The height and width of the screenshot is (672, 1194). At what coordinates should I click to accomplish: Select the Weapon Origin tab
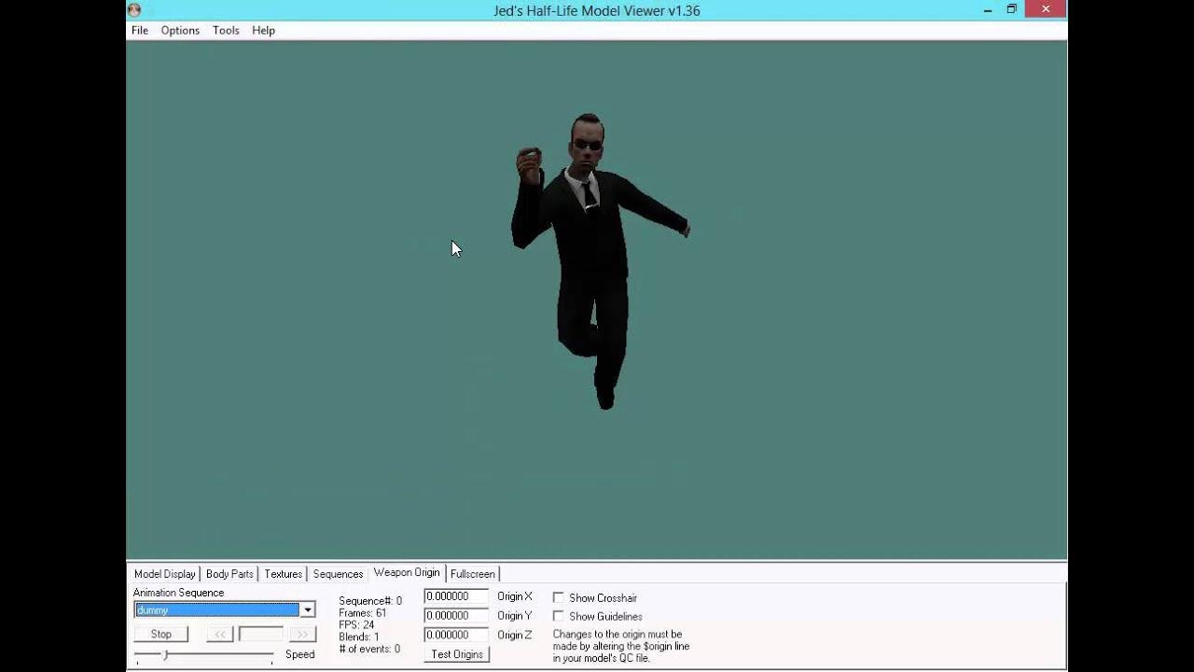click(407, 572)
